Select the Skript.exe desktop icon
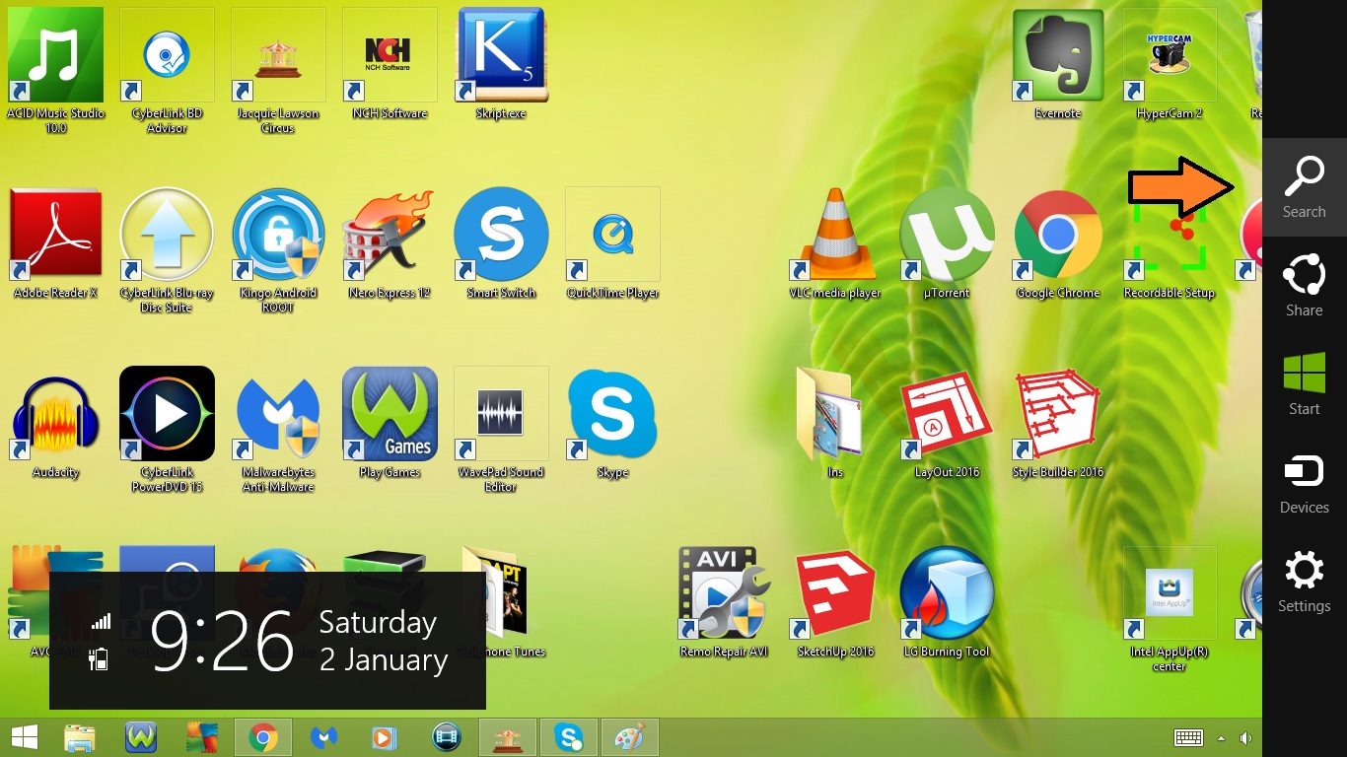The width and height of the screenshot is (1347, 757). point(501,55)
